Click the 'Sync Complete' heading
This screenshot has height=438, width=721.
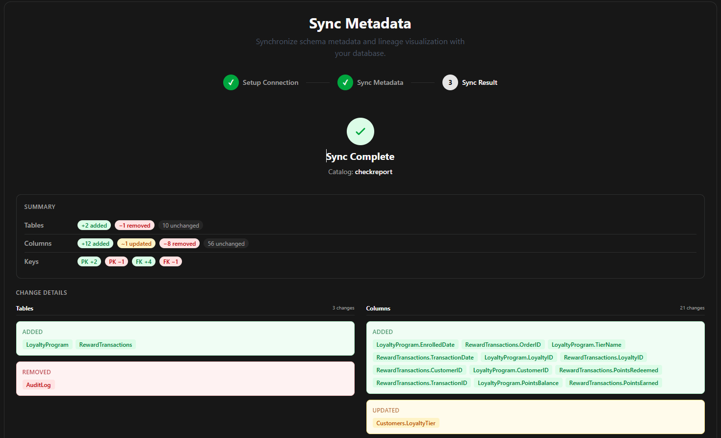(x=360, y=156)
